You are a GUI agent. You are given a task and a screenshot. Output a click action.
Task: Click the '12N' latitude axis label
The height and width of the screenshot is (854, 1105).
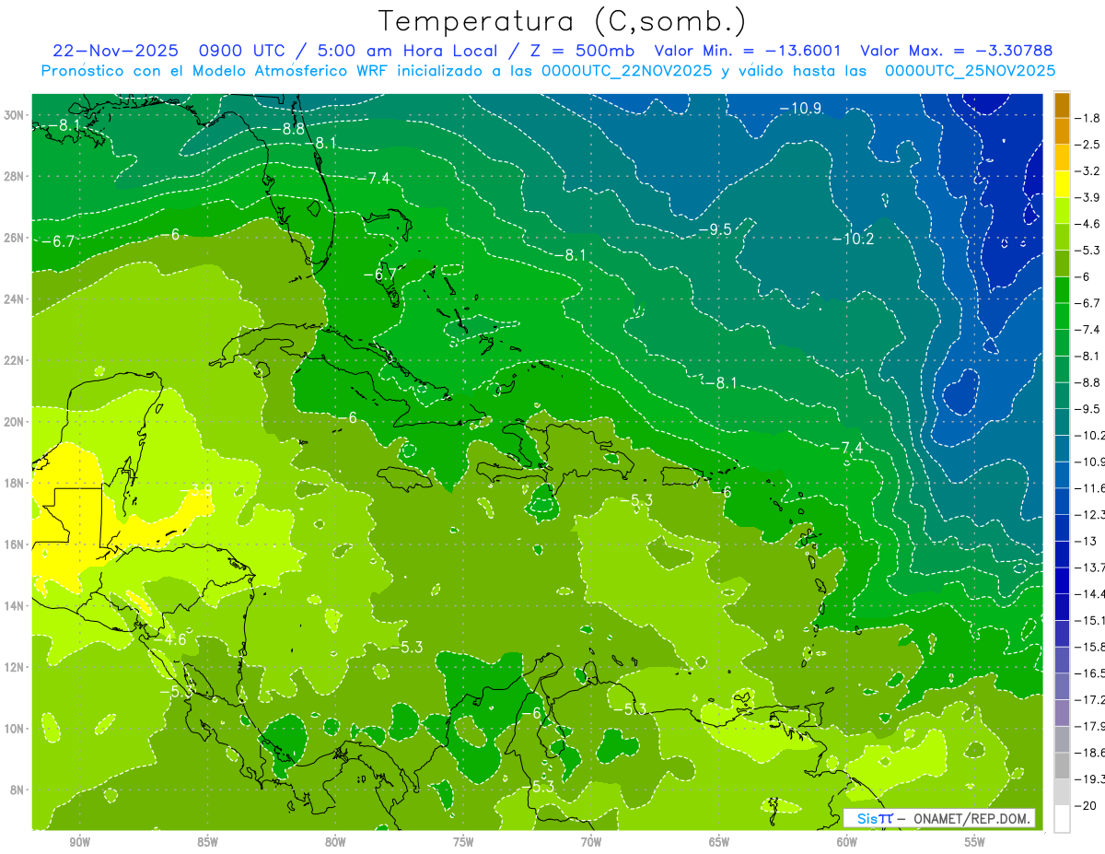pyautogui.click(x=15, y=667)
